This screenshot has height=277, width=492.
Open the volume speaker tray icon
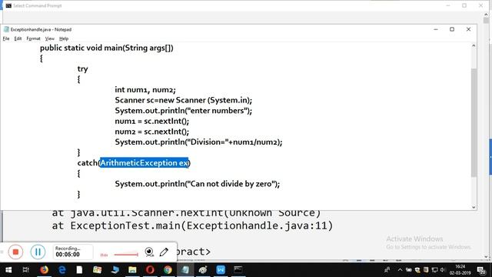(443, 270)
